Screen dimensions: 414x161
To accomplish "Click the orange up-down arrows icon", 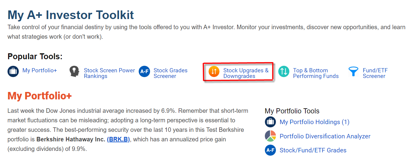I will click(x=214, y=71).
